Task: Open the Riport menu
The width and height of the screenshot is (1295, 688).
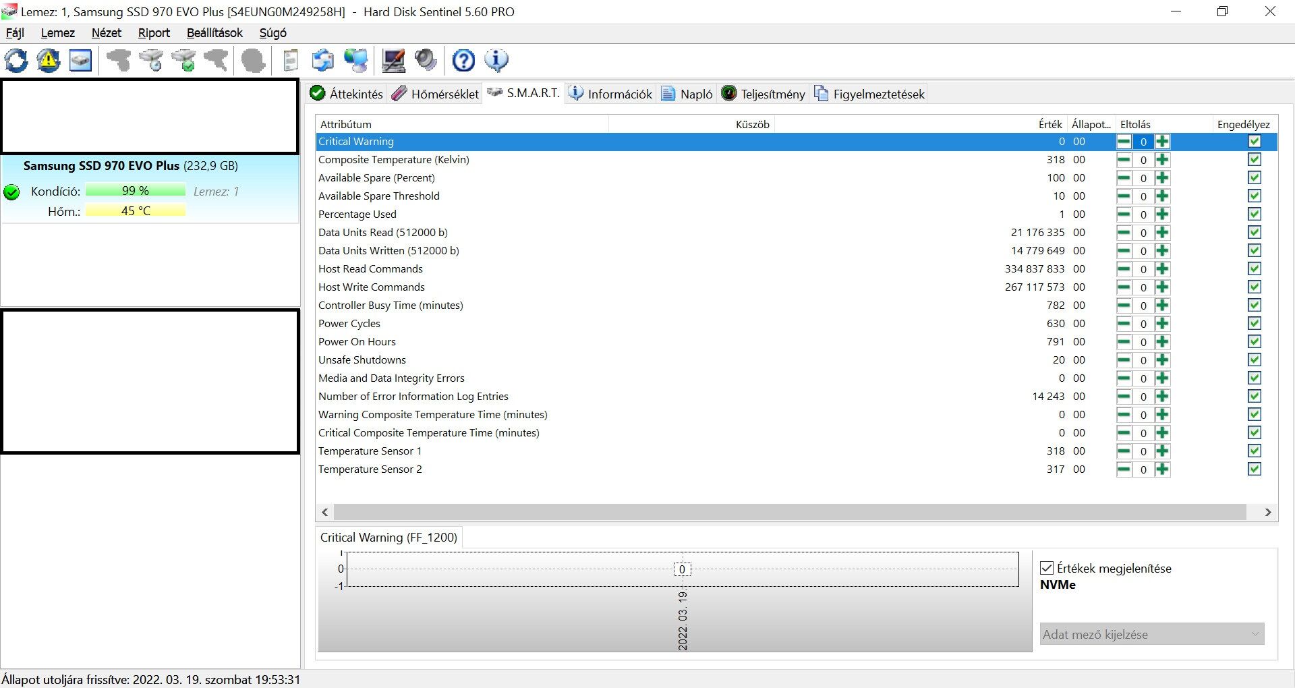Action: coord(154,33)
